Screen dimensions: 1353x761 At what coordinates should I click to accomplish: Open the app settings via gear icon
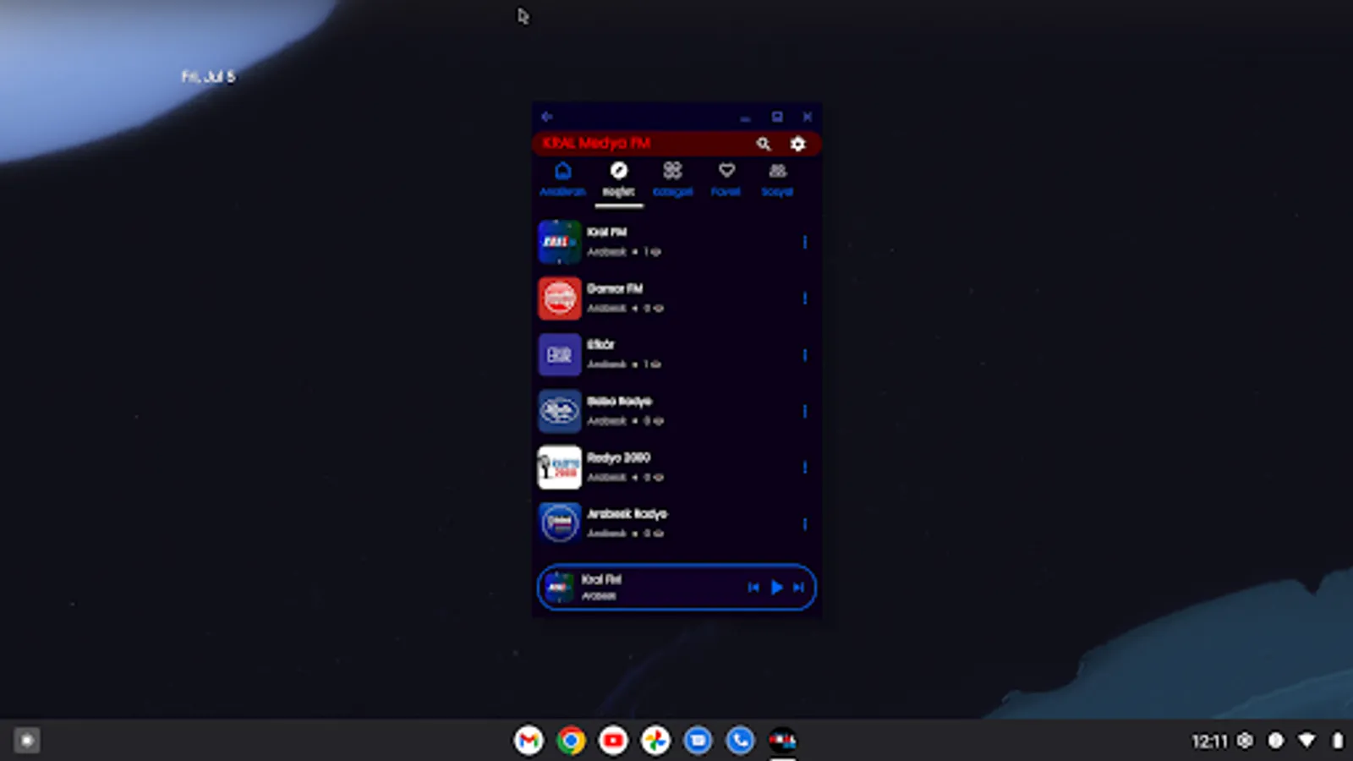[x=796, y=144]
